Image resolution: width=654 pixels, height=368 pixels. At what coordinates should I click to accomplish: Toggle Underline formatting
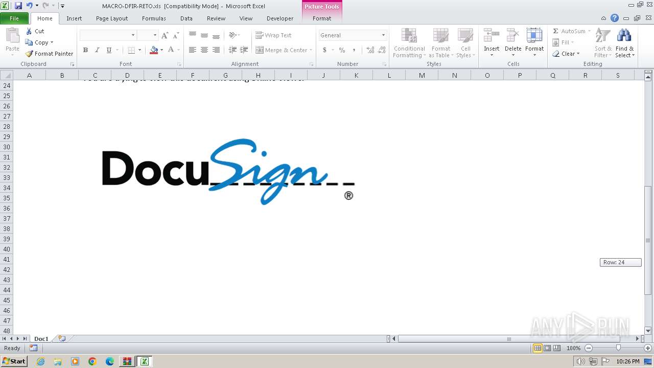click(109, 50)
